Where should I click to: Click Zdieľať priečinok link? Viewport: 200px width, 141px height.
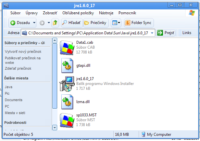click(x=18, y=68)
